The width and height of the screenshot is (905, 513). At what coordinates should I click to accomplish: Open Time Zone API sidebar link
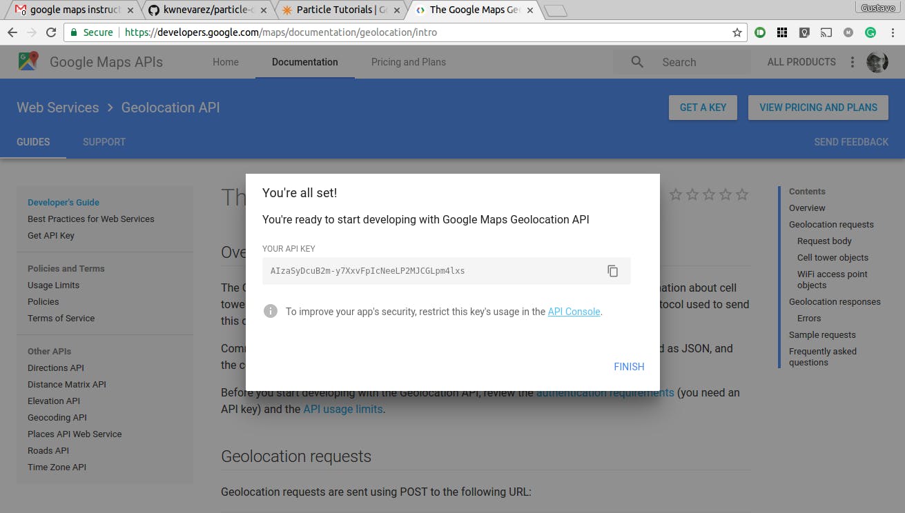pyautogui.click(x=57, y=467)
